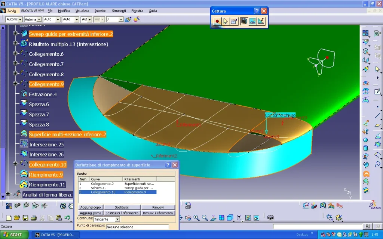Click the cylinder surface tool
Viewport: 383px width, 239px height.
coord(365,148)
